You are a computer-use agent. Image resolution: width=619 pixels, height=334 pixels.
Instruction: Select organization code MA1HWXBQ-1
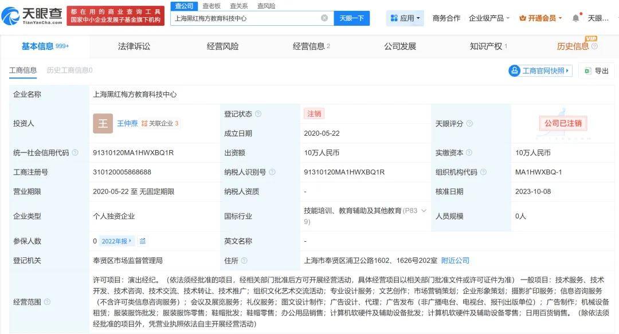click(538, 172)
